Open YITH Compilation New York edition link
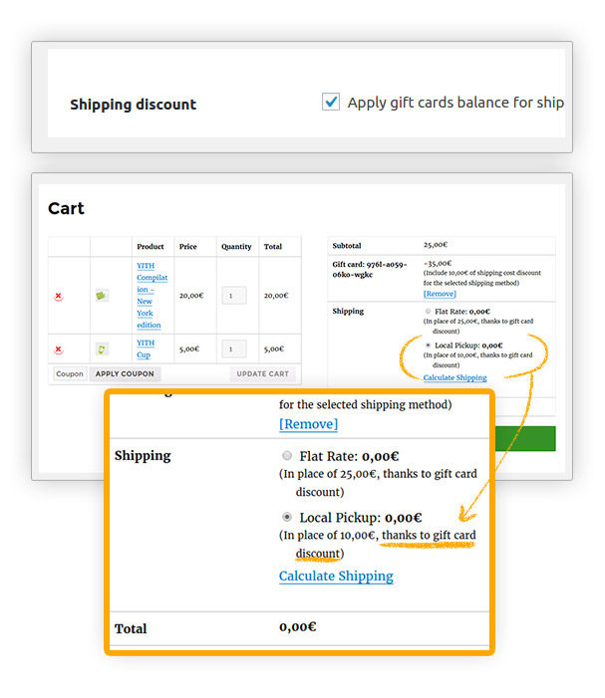 [x=151, y=295]
